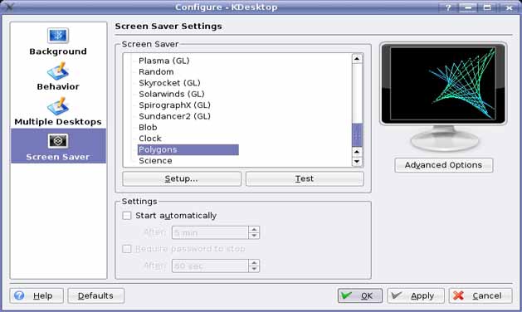Restore Defaults
This screenshot has height=312, width=522.
[96, 295]
